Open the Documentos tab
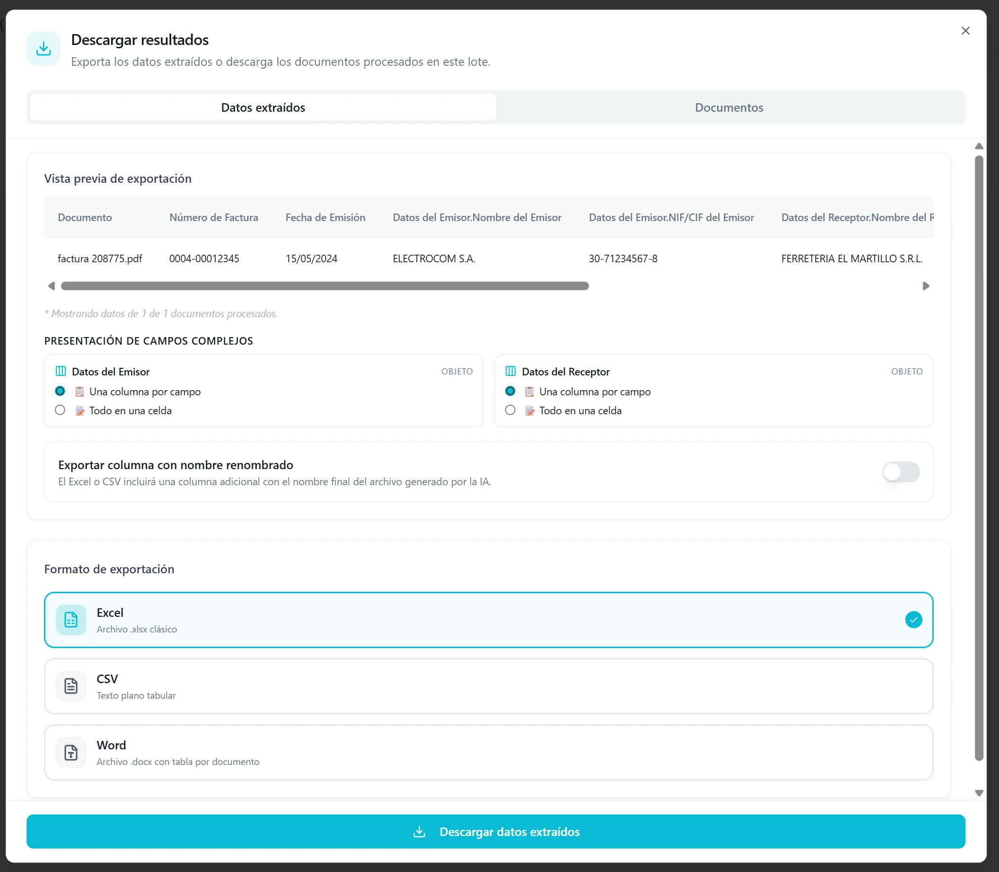 pos(729,107)
